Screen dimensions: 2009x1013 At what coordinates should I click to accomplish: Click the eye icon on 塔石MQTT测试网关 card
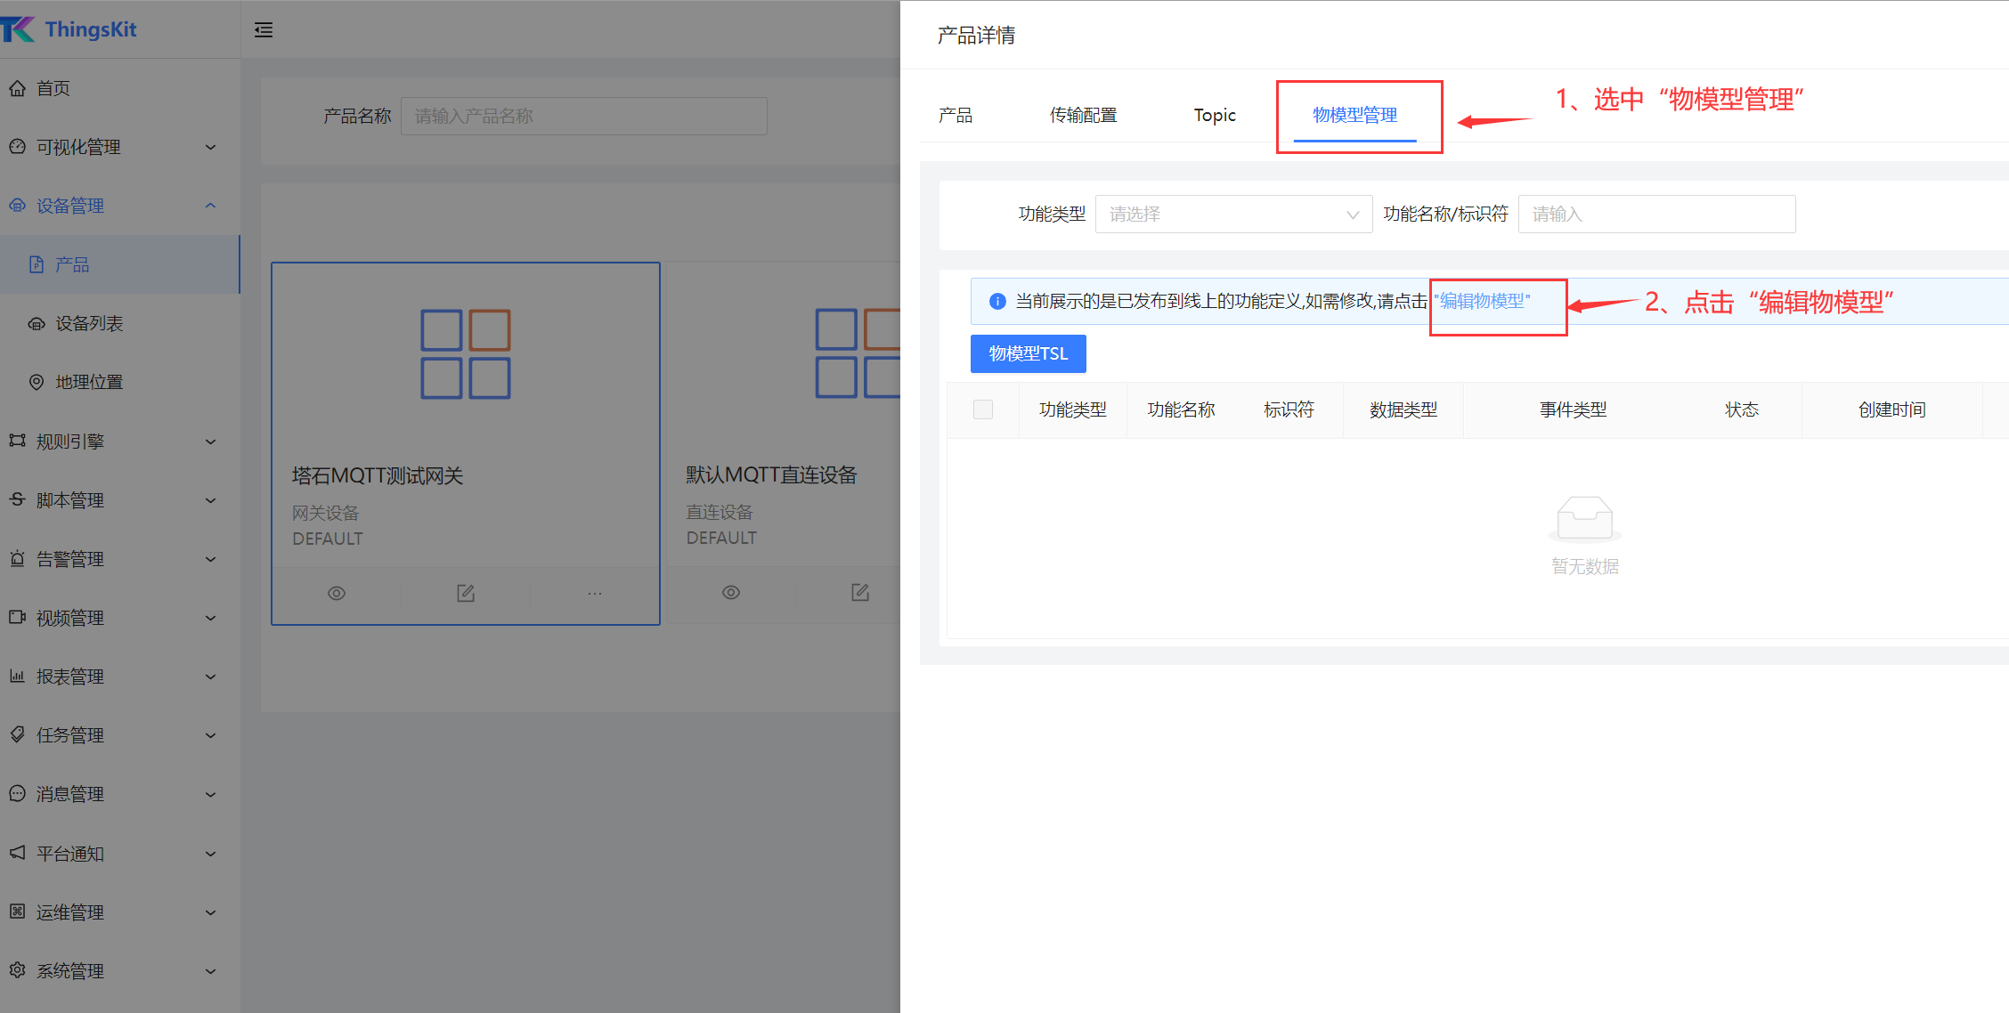click(337, 593)
